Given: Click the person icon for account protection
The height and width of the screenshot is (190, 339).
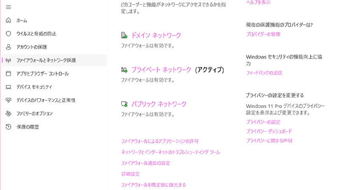Looking at the screenshot, I should [x=8, y=47].
